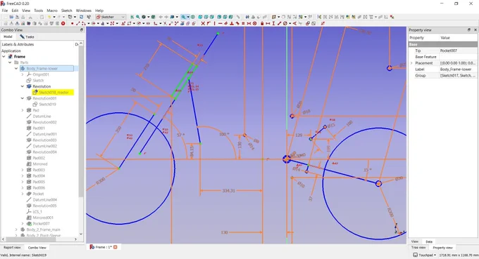Click the Label value Body_Frame-lower
Screen dimensions: 479x259
pyautogui.click(x=455, y=69)
